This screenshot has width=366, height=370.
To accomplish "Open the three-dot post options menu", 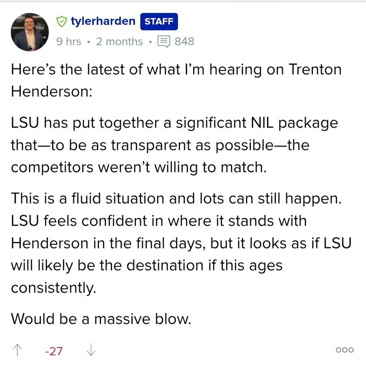I will click(344, 350).
